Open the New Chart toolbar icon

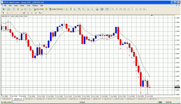click(3, 9)
